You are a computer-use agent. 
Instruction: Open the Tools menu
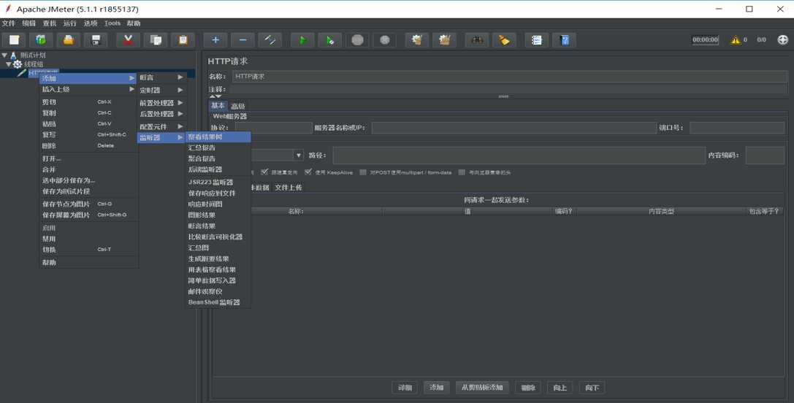click(112, 23)
